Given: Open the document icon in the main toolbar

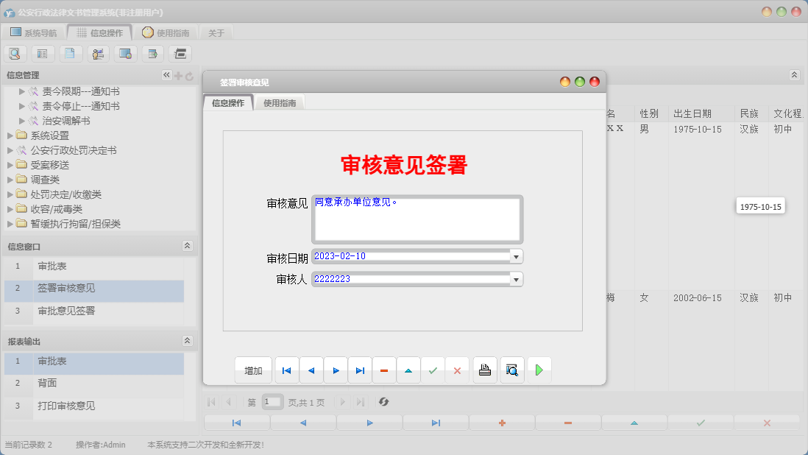Looking at the screenshot, I should point(70,53).
